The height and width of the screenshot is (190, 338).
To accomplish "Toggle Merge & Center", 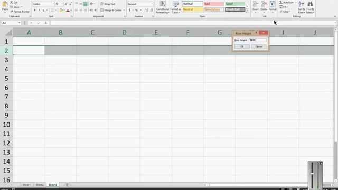I will (111, 10).
